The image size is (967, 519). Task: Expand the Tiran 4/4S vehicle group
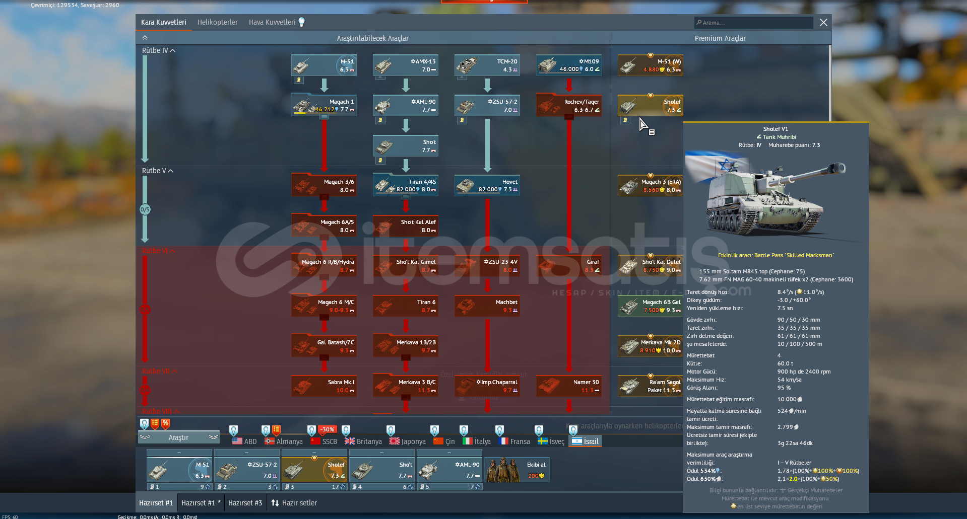pyautogui.click(x=406, y=197)
